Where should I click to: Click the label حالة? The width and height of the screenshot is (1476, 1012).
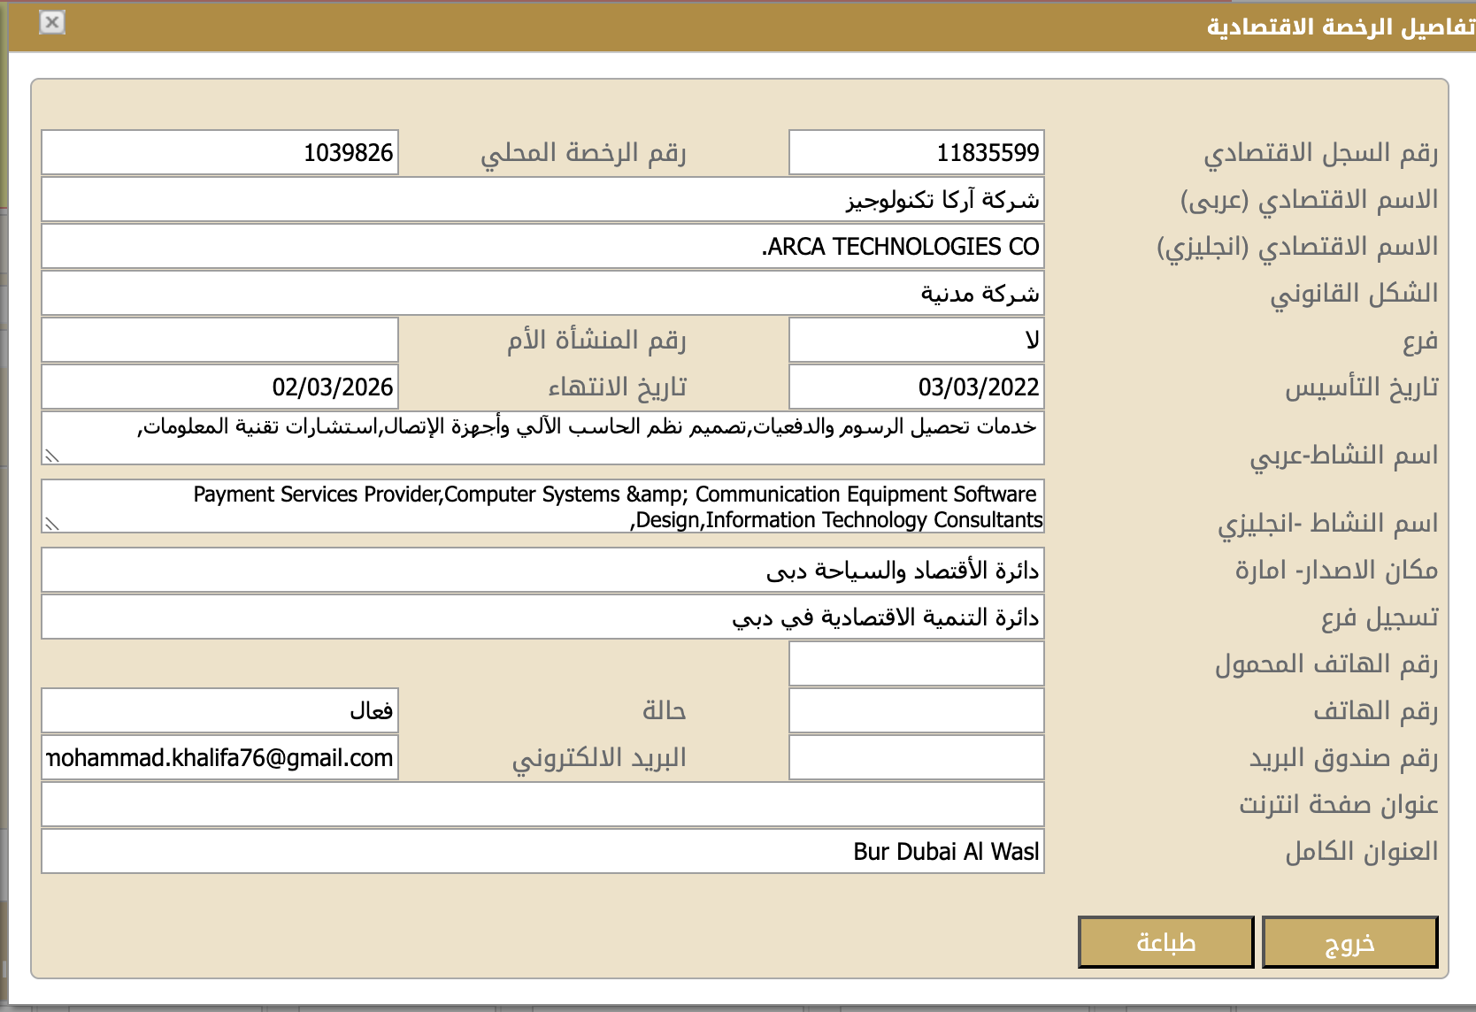point(665,710)
